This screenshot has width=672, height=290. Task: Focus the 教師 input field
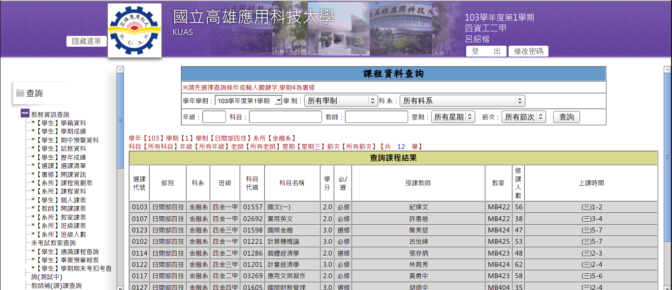pyautogui.click(x=377, y=117)
